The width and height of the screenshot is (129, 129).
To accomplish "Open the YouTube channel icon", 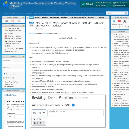I will [119, 21].
